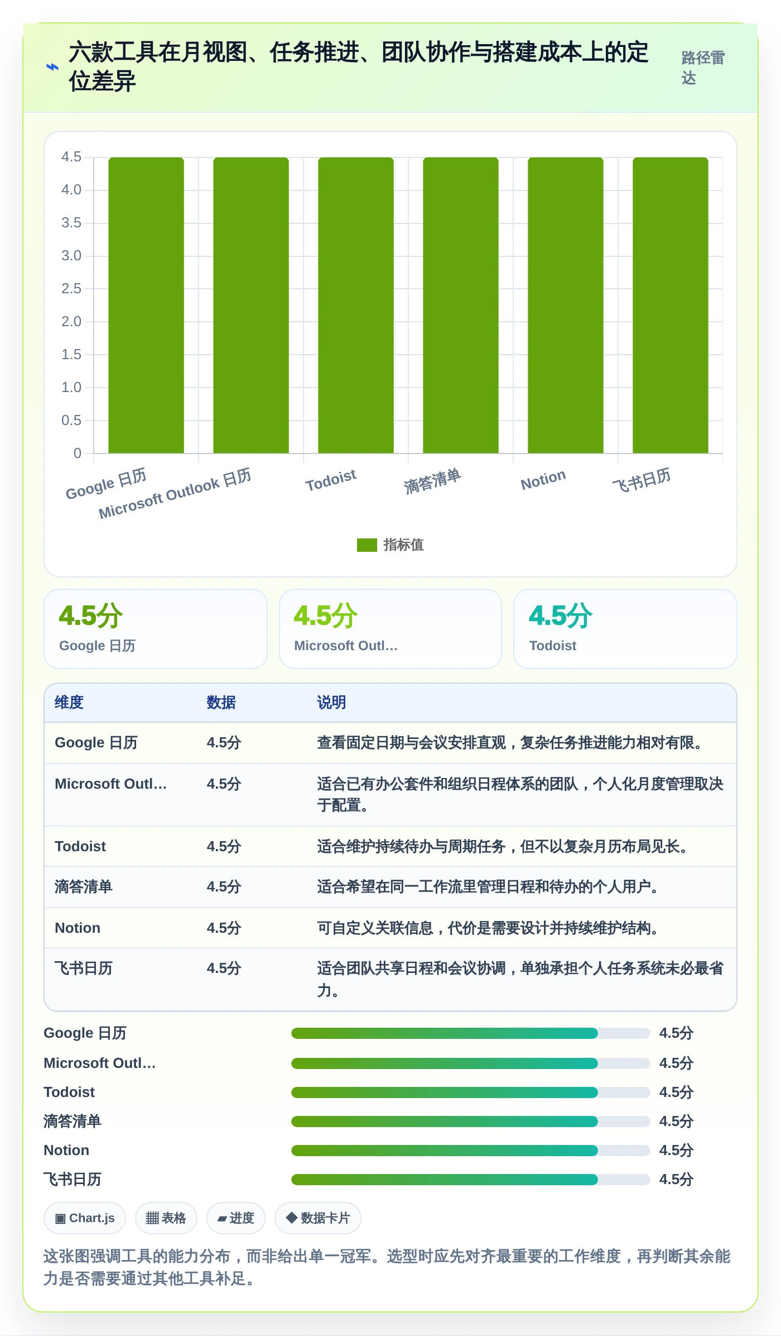781x1336 pixels.
Task: Click the 维度 column header
Action: click(x=69, y=702)
